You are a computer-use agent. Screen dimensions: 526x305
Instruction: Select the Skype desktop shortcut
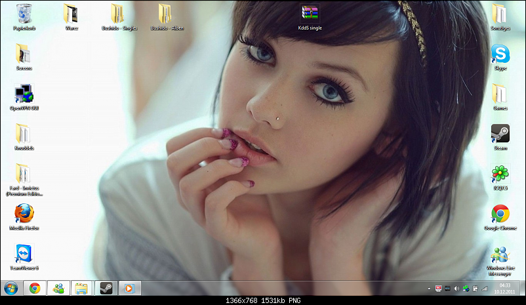pyautogui.click(x=500, y=53)
